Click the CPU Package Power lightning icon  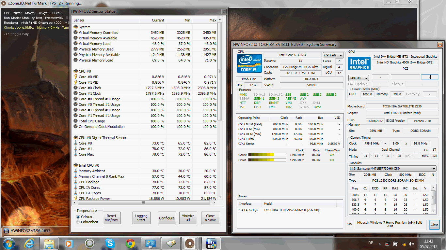(76, 198)
